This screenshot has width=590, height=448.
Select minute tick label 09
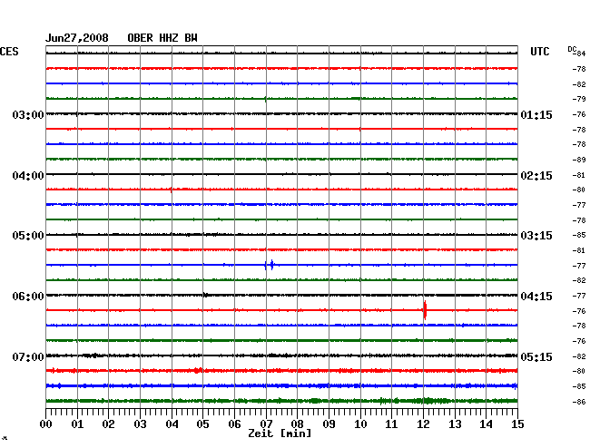tap(329, 424)
